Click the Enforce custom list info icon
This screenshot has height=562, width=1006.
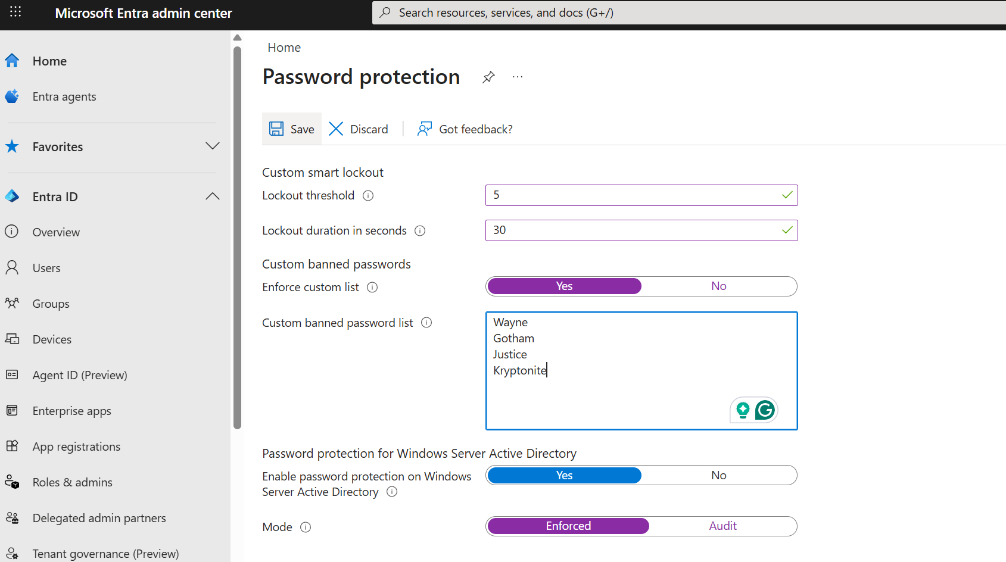pyautogui.click(x=372, y=288)
